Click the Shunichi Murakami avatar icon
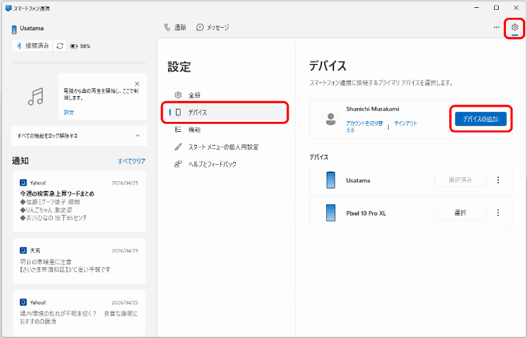 (331, 119)
